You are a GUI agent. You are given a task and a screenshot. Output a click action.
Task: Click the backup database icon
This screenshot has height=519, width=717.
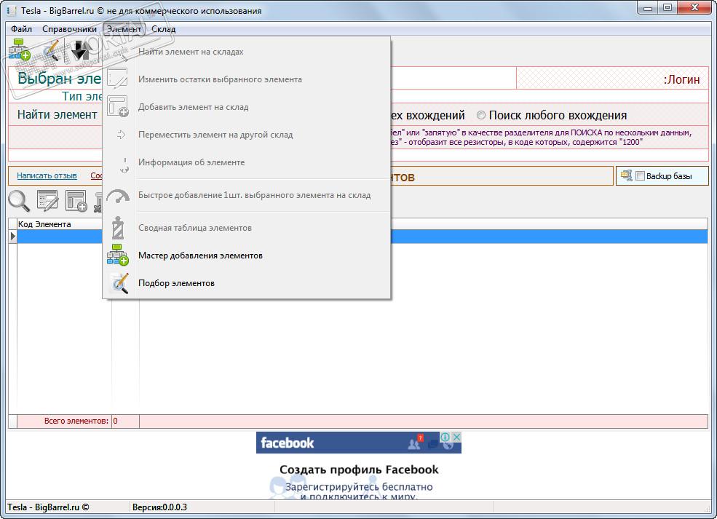click(x=627, y=175)
